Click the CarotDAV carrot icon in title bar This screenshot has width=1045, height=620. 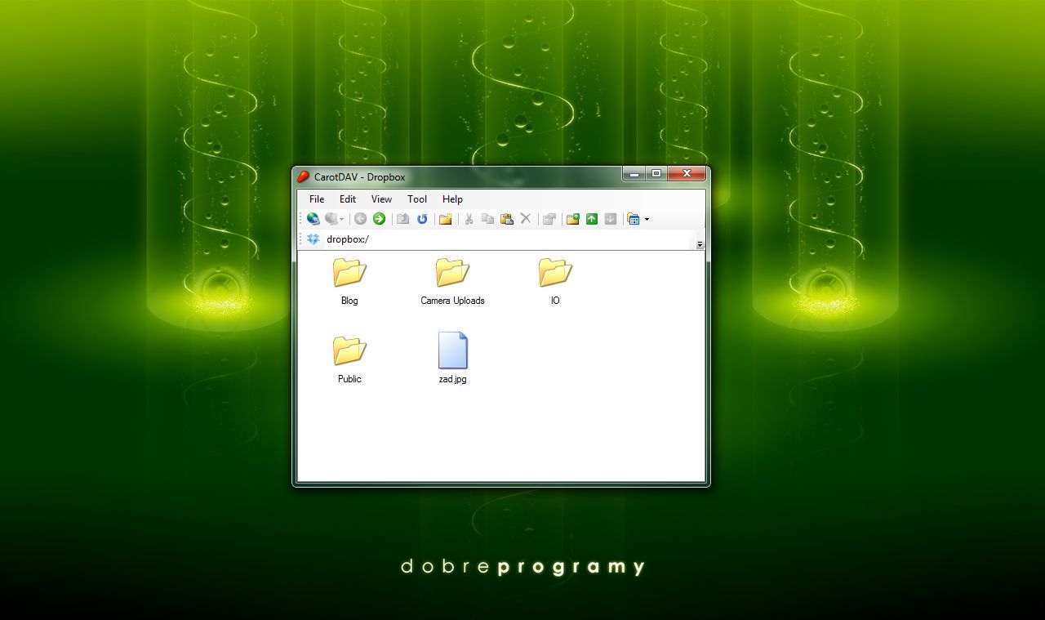pos(304,176)
